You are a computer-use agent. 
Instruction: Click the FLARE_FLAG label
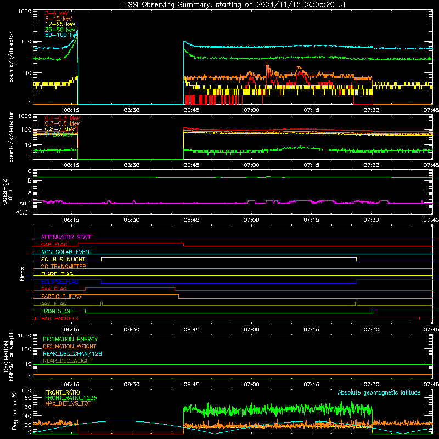click(57, 274)
